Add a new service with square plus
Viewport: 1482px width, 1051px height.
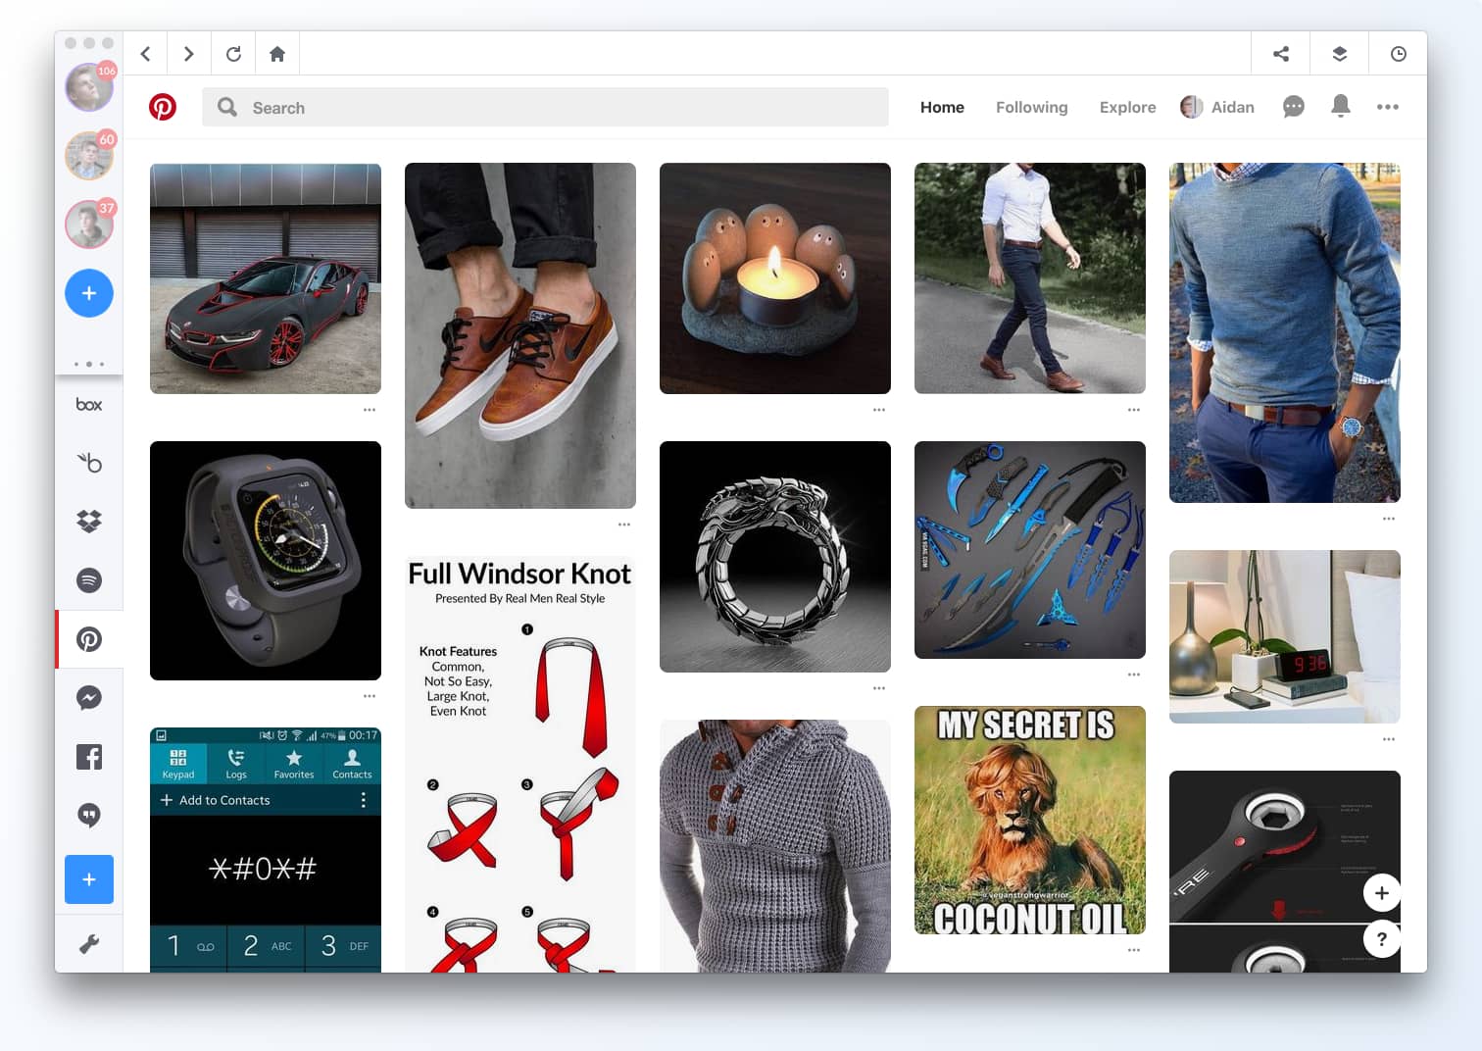[x=89, y=879]
